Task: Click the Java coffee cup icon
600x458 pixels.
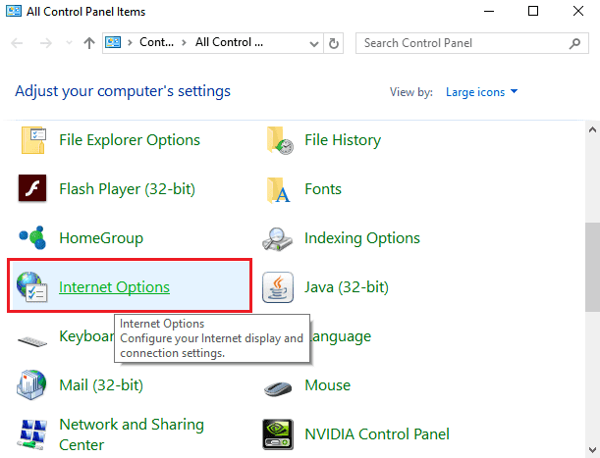Action: 279,287
